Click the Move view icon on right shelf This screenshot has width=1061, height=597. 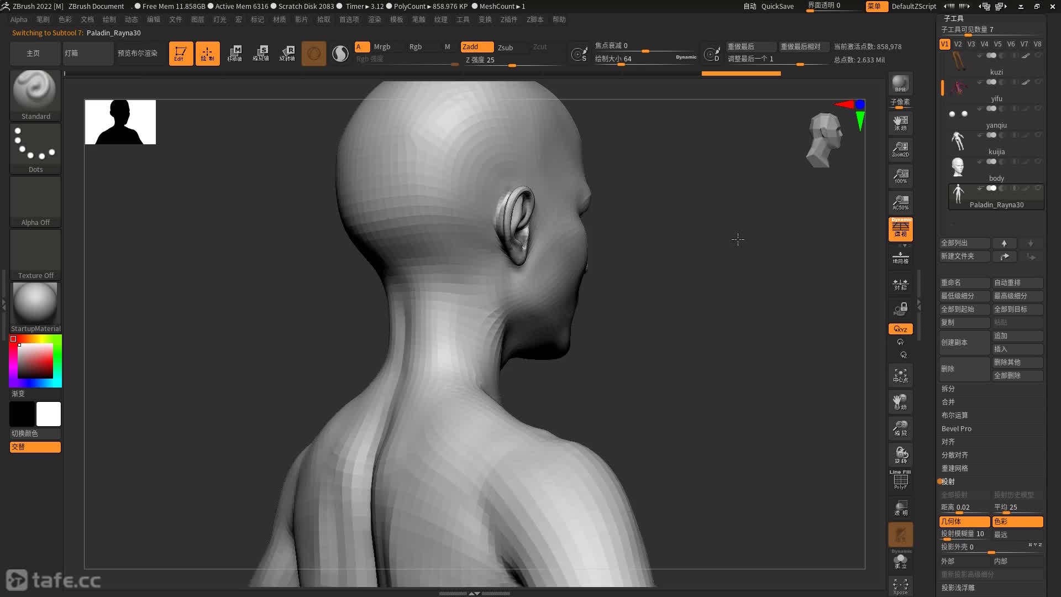pyautogui.click(x=900, y=402)
